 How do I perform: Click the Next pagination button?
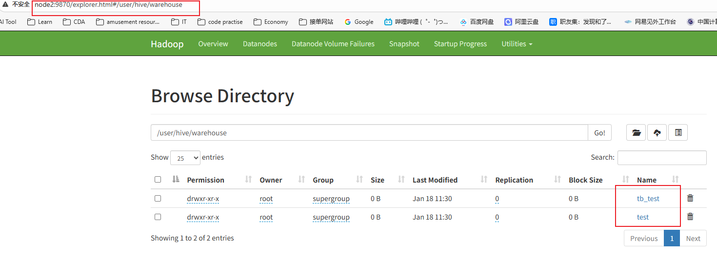[693, 239]
